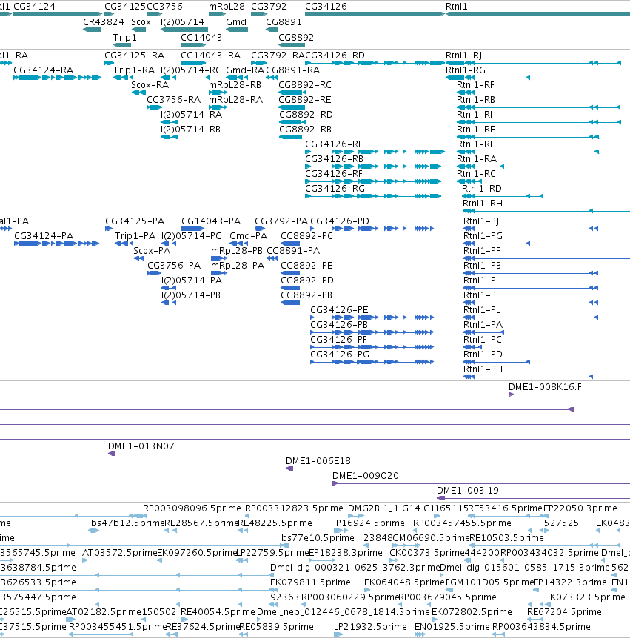Select protein Rtnl1-PH label
Screen dimensions: 630x638
(483, 369)
